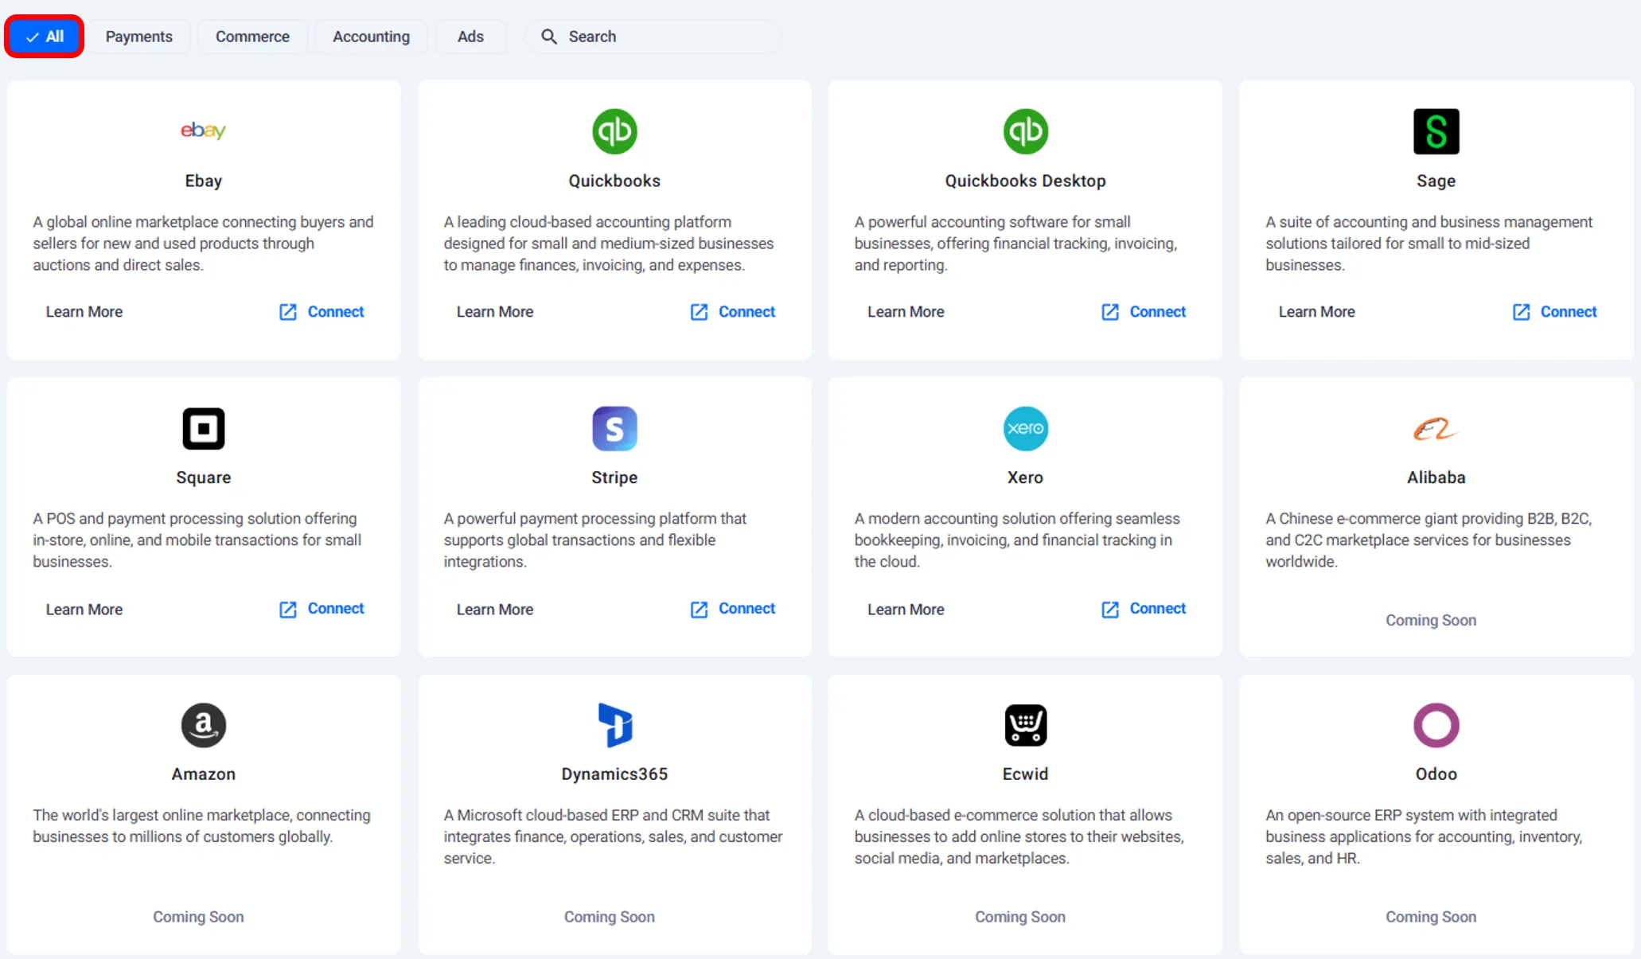Open Learn More for Ebay
The height and width of the screenshot is (959, 1641).
[x=84, y=312]
